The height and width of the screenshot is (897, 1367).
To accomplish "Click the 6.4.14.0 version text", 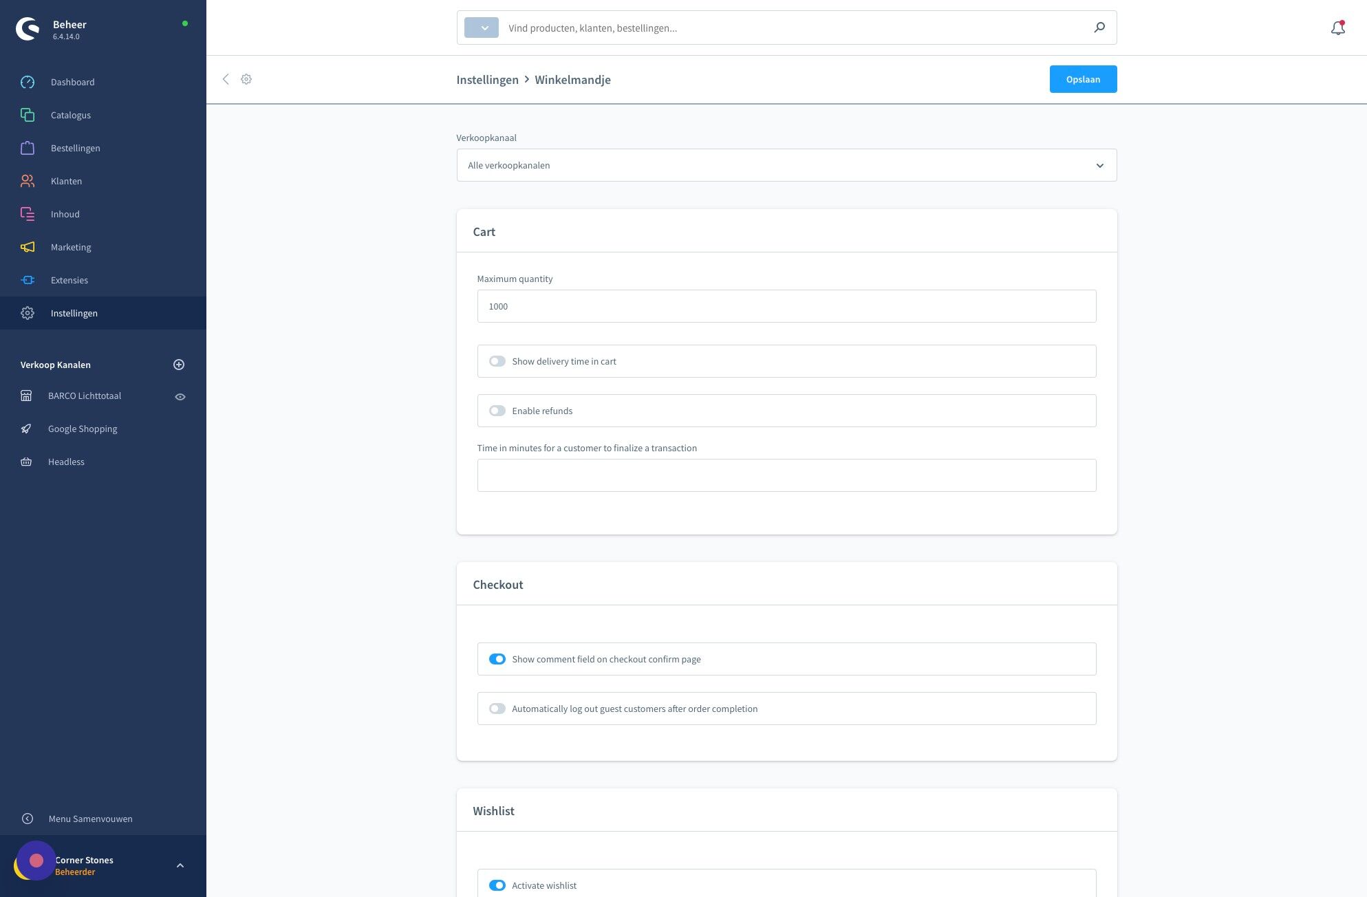I will pos(66,36).
